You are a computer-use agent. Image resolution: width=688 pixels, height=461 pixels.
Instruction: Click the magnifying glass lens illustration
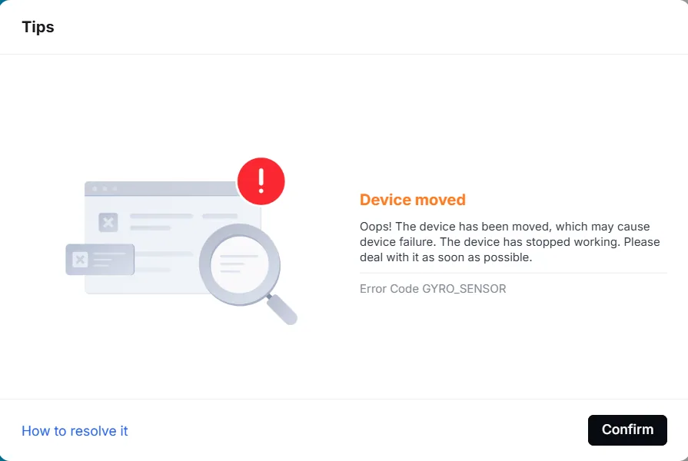coord(240,264)
